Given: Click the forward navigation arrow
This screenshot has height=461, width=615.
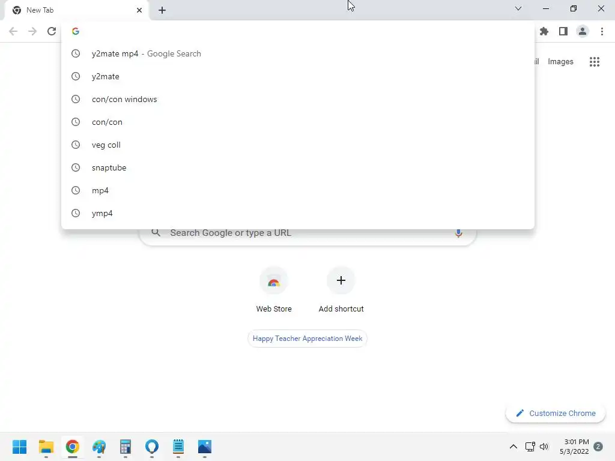Looking at the screenshot, I should [x=32, y=31].
